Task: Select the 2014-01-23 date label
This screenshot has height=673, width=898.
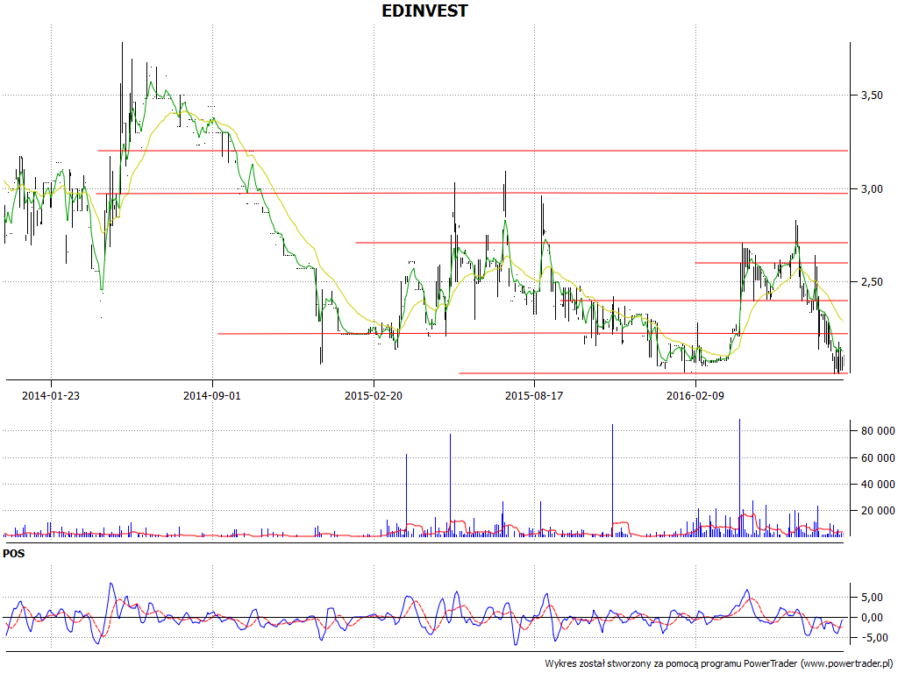Action: [50, 395]
